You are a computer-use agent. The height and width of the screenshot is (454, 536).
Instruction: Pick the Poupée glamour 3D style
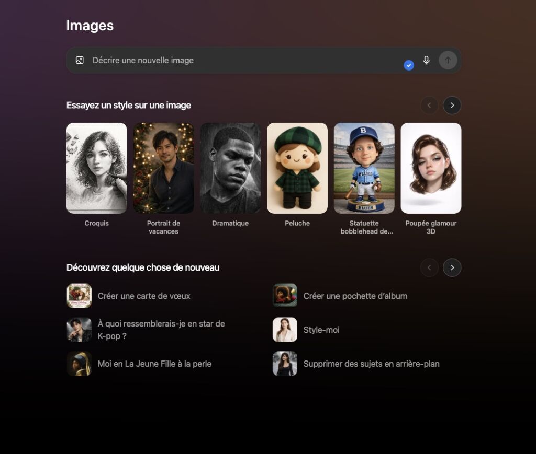(x=431, y=168)
